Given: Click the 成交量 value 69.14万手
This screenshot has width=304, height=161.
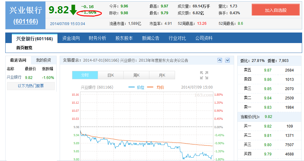Looking at the screenshot, I should point(201,6).
